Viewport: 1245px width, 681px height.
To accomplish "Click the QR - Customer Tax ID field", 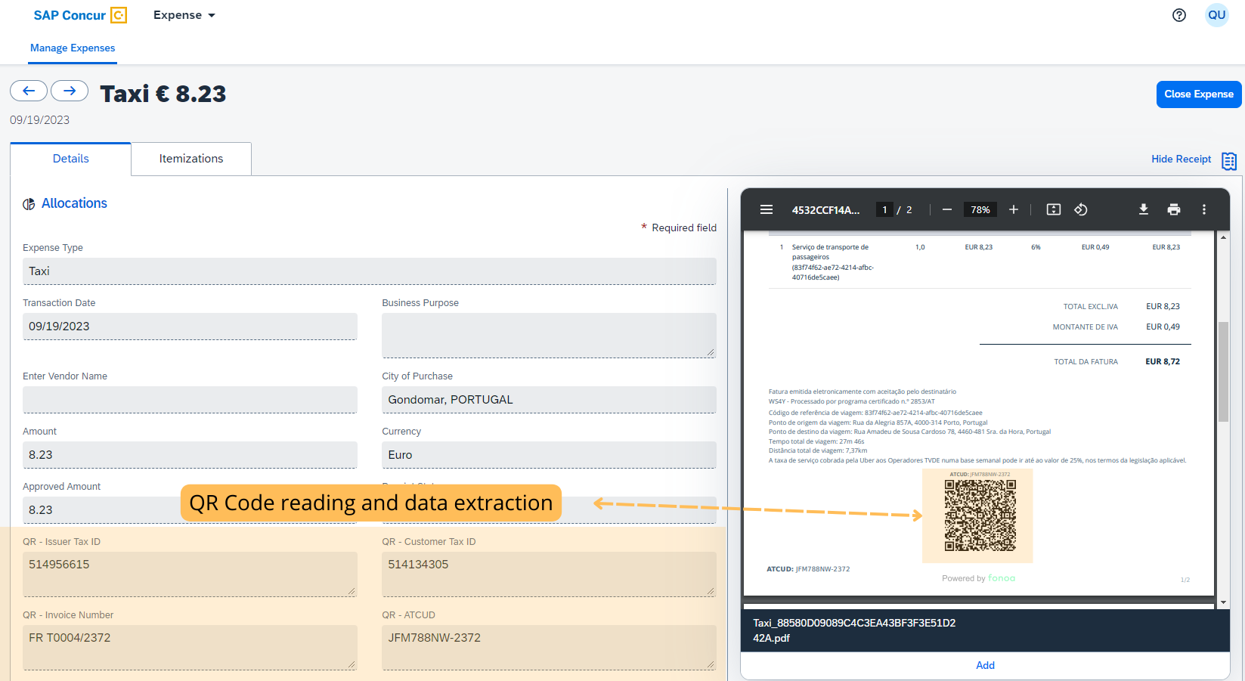I will point(549,574).
